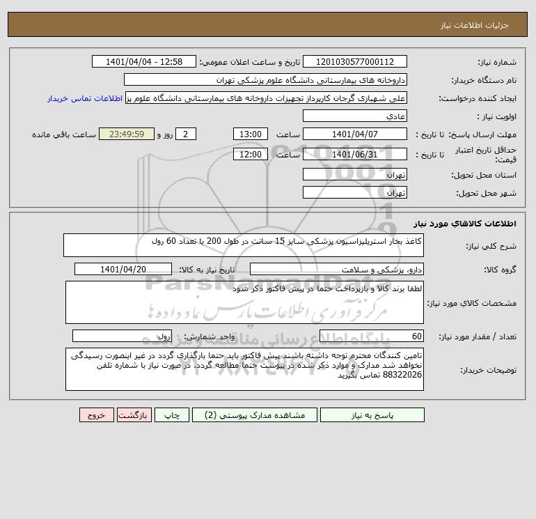536x519 pixels.
Task: Click the گروه کالا field دارو، پزشکی و سلامت
Action: point(337,269)
